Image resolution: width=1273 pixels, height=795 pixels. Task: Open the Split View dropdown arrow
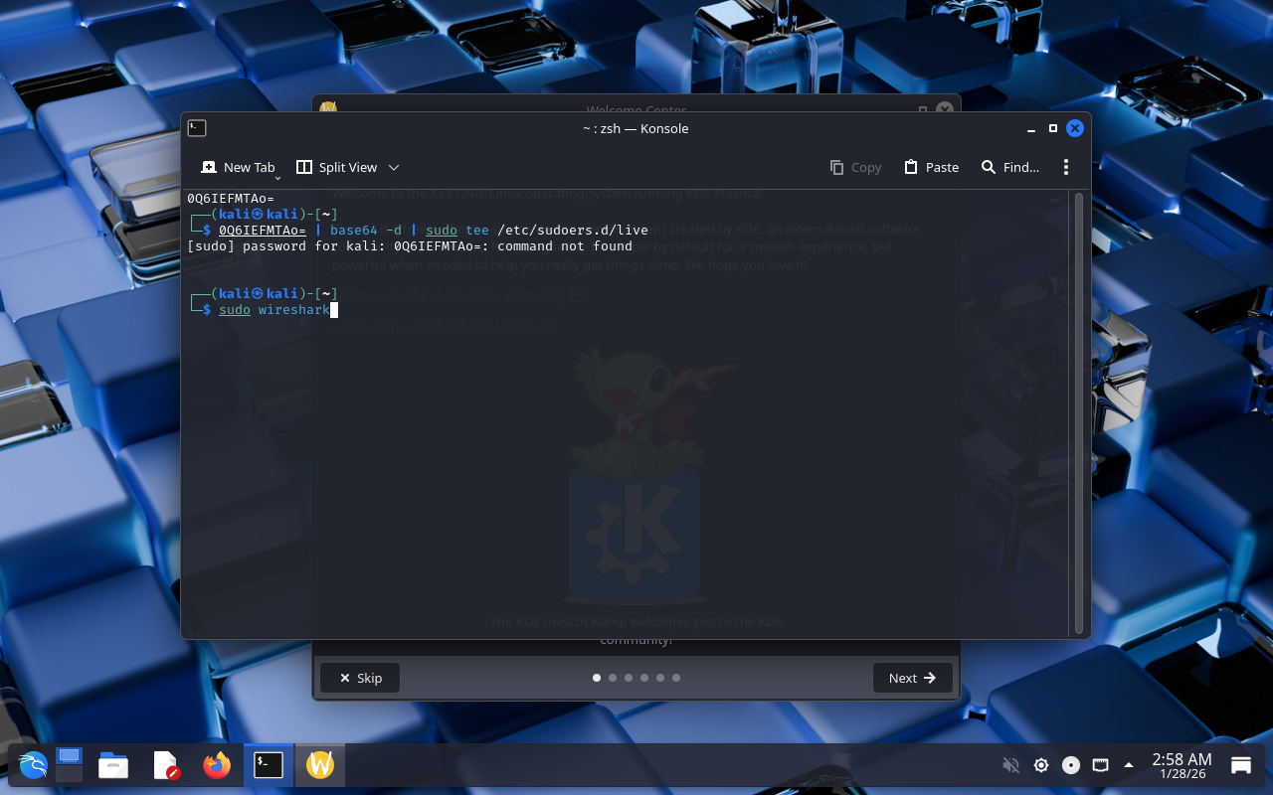tap(394, 167)
